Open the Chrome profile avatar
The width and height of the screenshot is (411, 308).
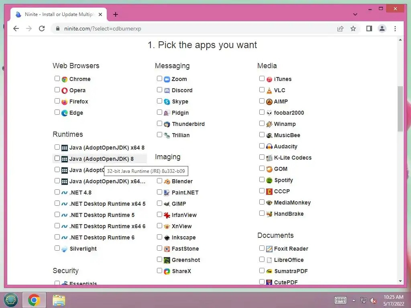[x=382, y=28]
